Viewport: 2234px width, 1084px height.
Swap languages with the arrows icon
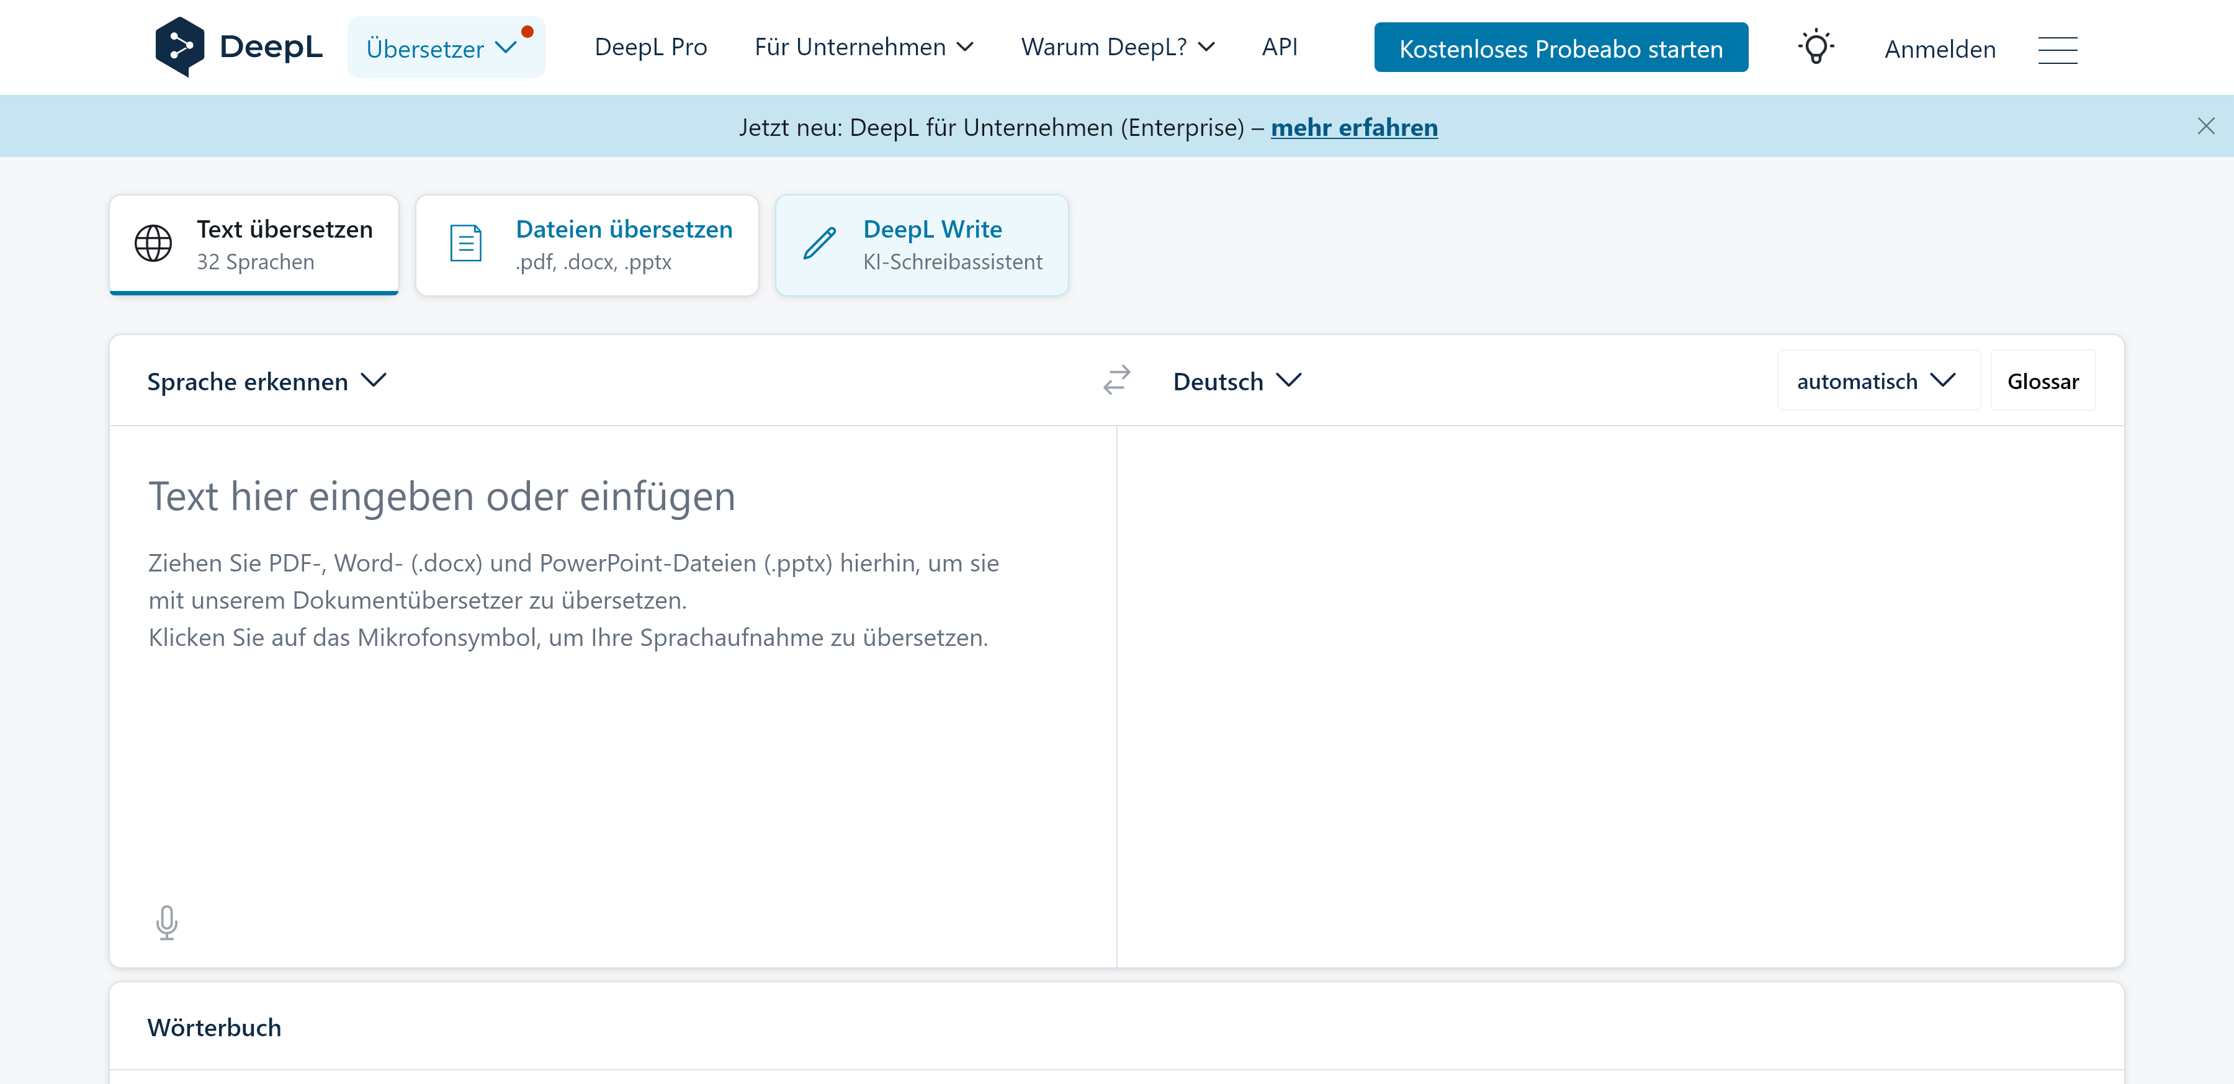point(1116,380)
